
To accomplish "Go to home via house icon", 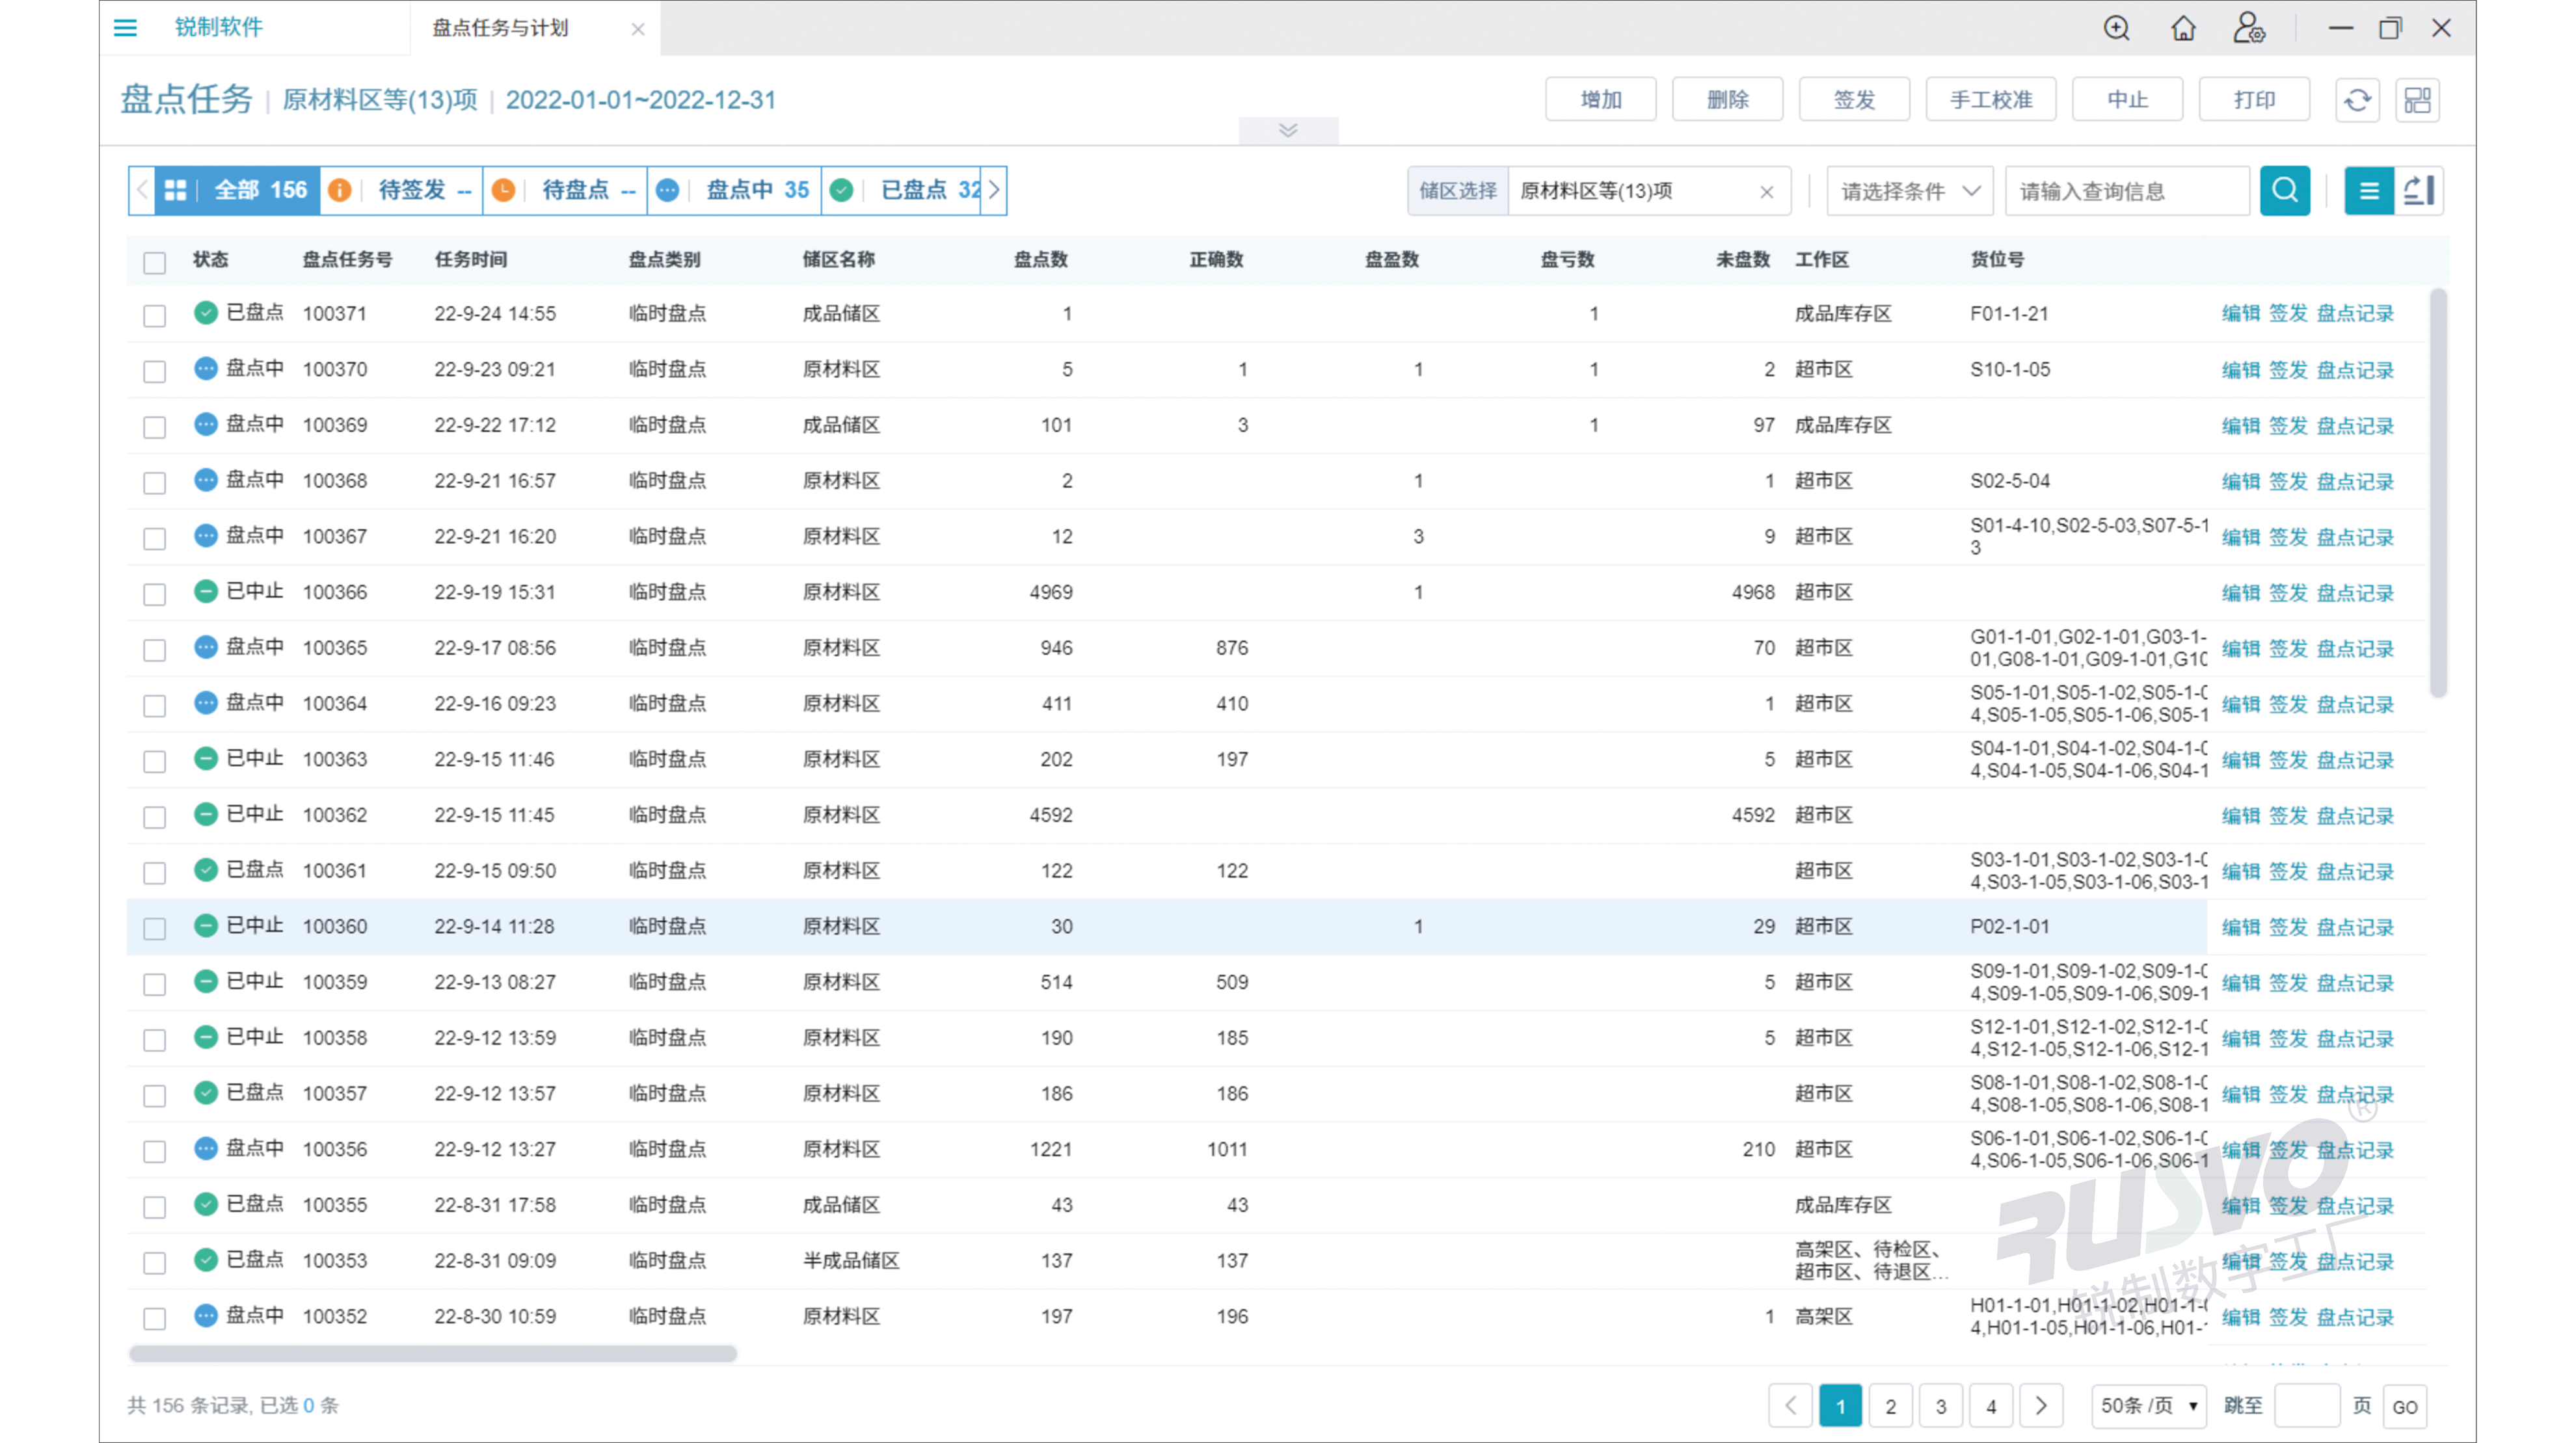I will click(2183, 28).
